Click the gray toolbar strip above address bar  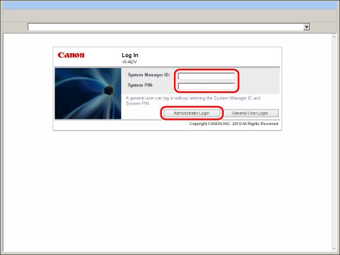coord(170,16)
